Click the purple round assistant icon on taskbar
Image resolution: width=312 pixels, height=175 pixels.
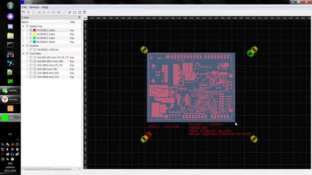[10, 16]
